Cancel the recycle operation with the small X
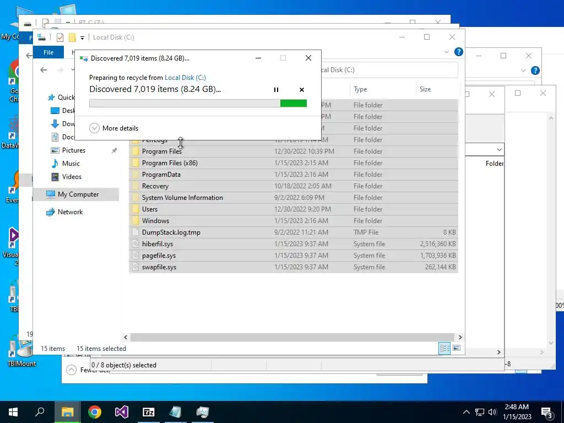Screen dimensions: 564x423 point(302,90)
